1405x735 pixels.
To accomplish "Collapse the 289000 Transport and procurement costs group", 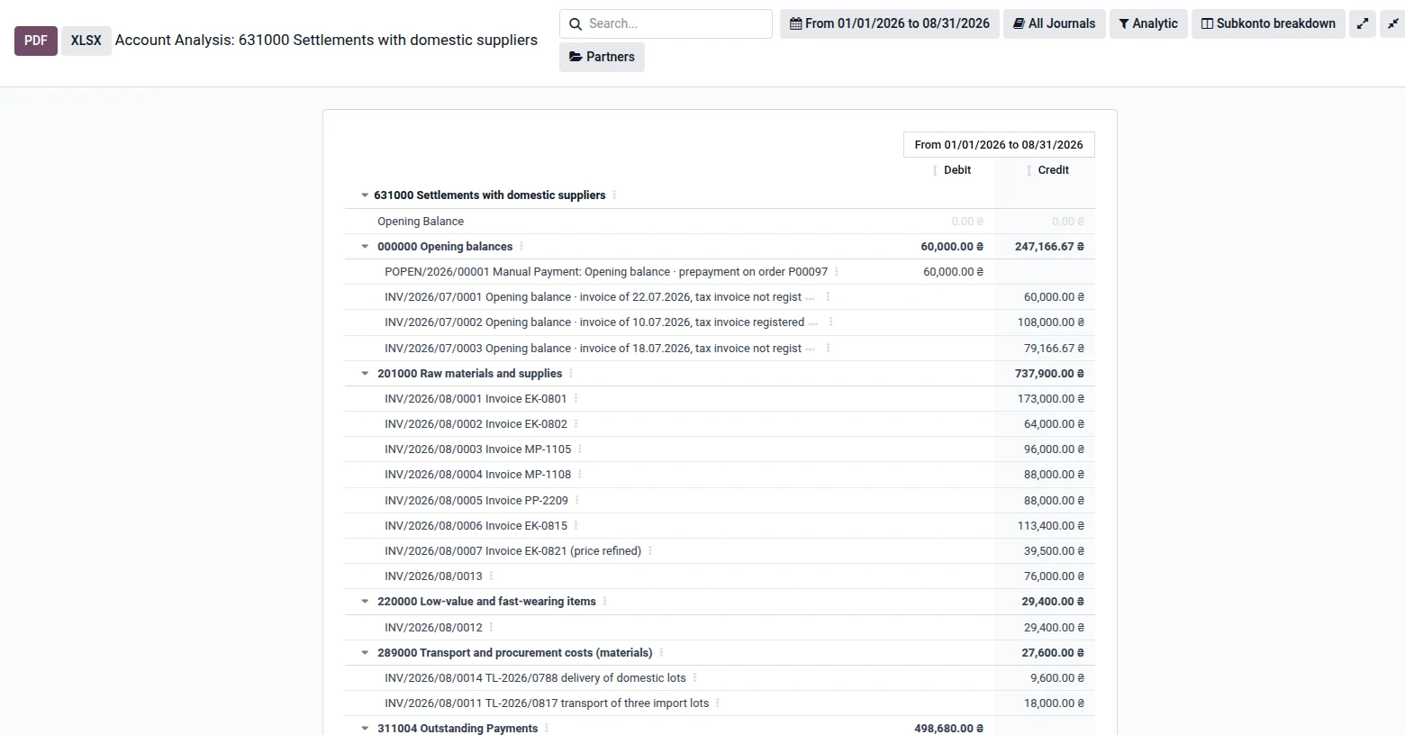I will point(365,653).
